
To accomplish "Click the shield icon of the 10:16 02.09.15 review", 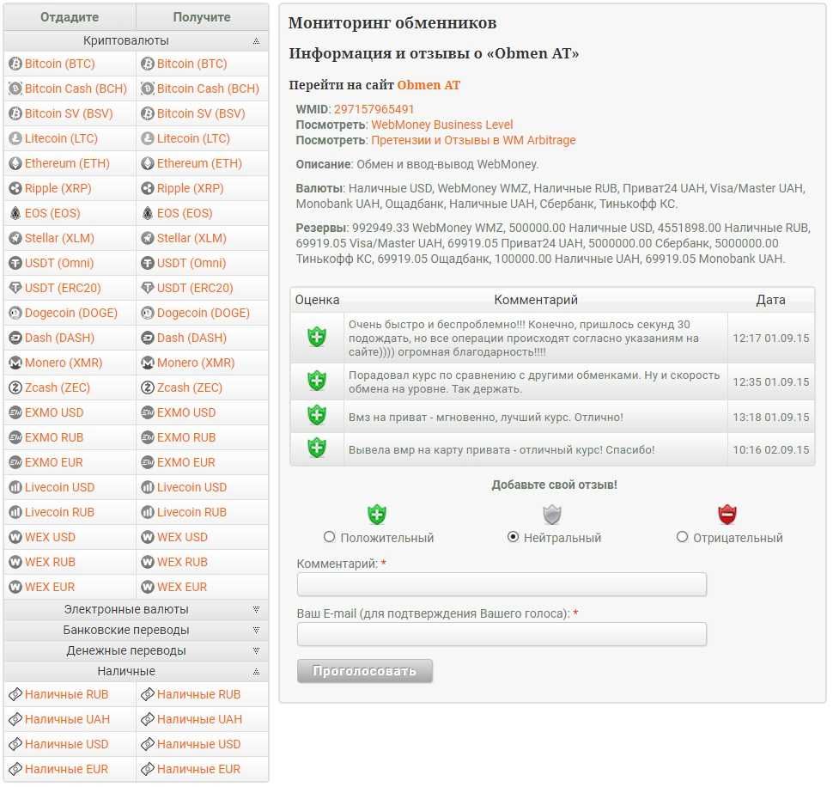I will (317, 448).
